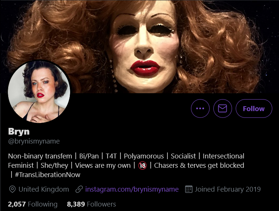Open Bryn's circular profile picture

pos(39,91)
